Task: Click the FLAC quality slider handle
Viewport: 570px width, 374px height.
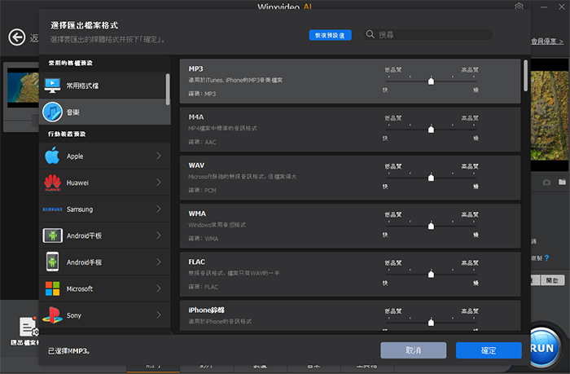Action: [x=431, y=274]
